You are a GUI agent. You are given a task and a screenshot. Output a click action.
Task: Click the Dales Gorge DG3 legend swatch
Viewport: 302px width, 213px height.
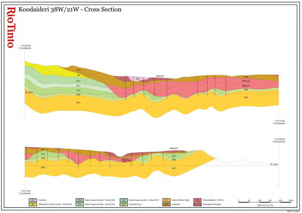pyautogui.click(x=80, y=199)
